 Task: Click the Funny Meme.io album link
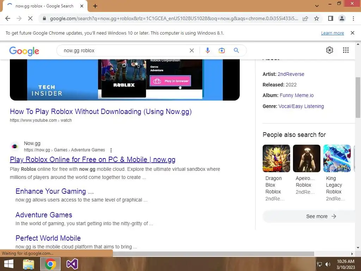296,95
